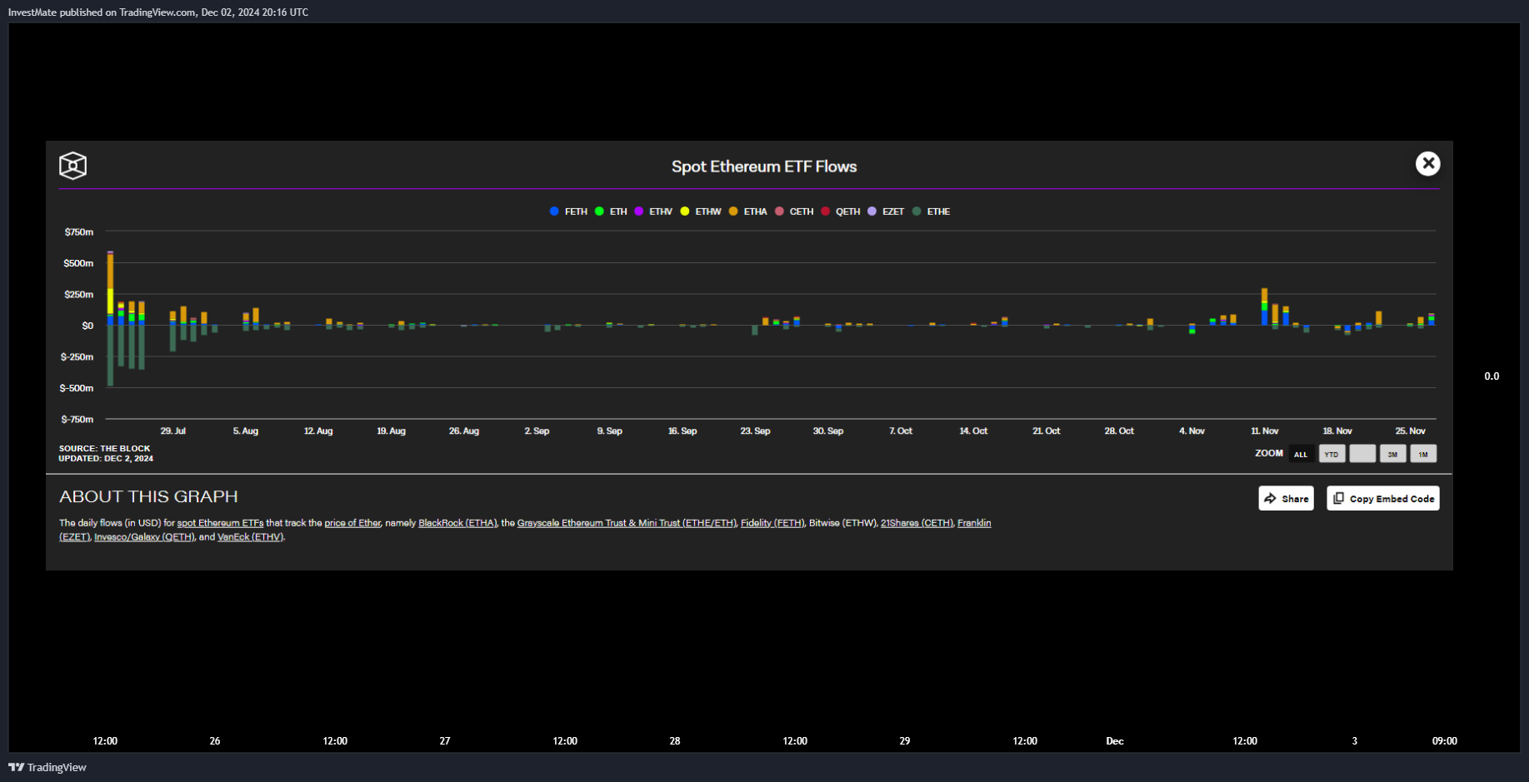The image size is (1529, 782).
Task: Toggle the ETHV series in the legend
Action: coord(653,212)
